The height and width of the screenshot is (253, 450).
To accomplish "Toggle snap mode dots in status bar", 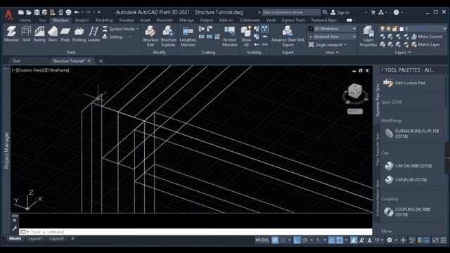I will coord(283,240).
